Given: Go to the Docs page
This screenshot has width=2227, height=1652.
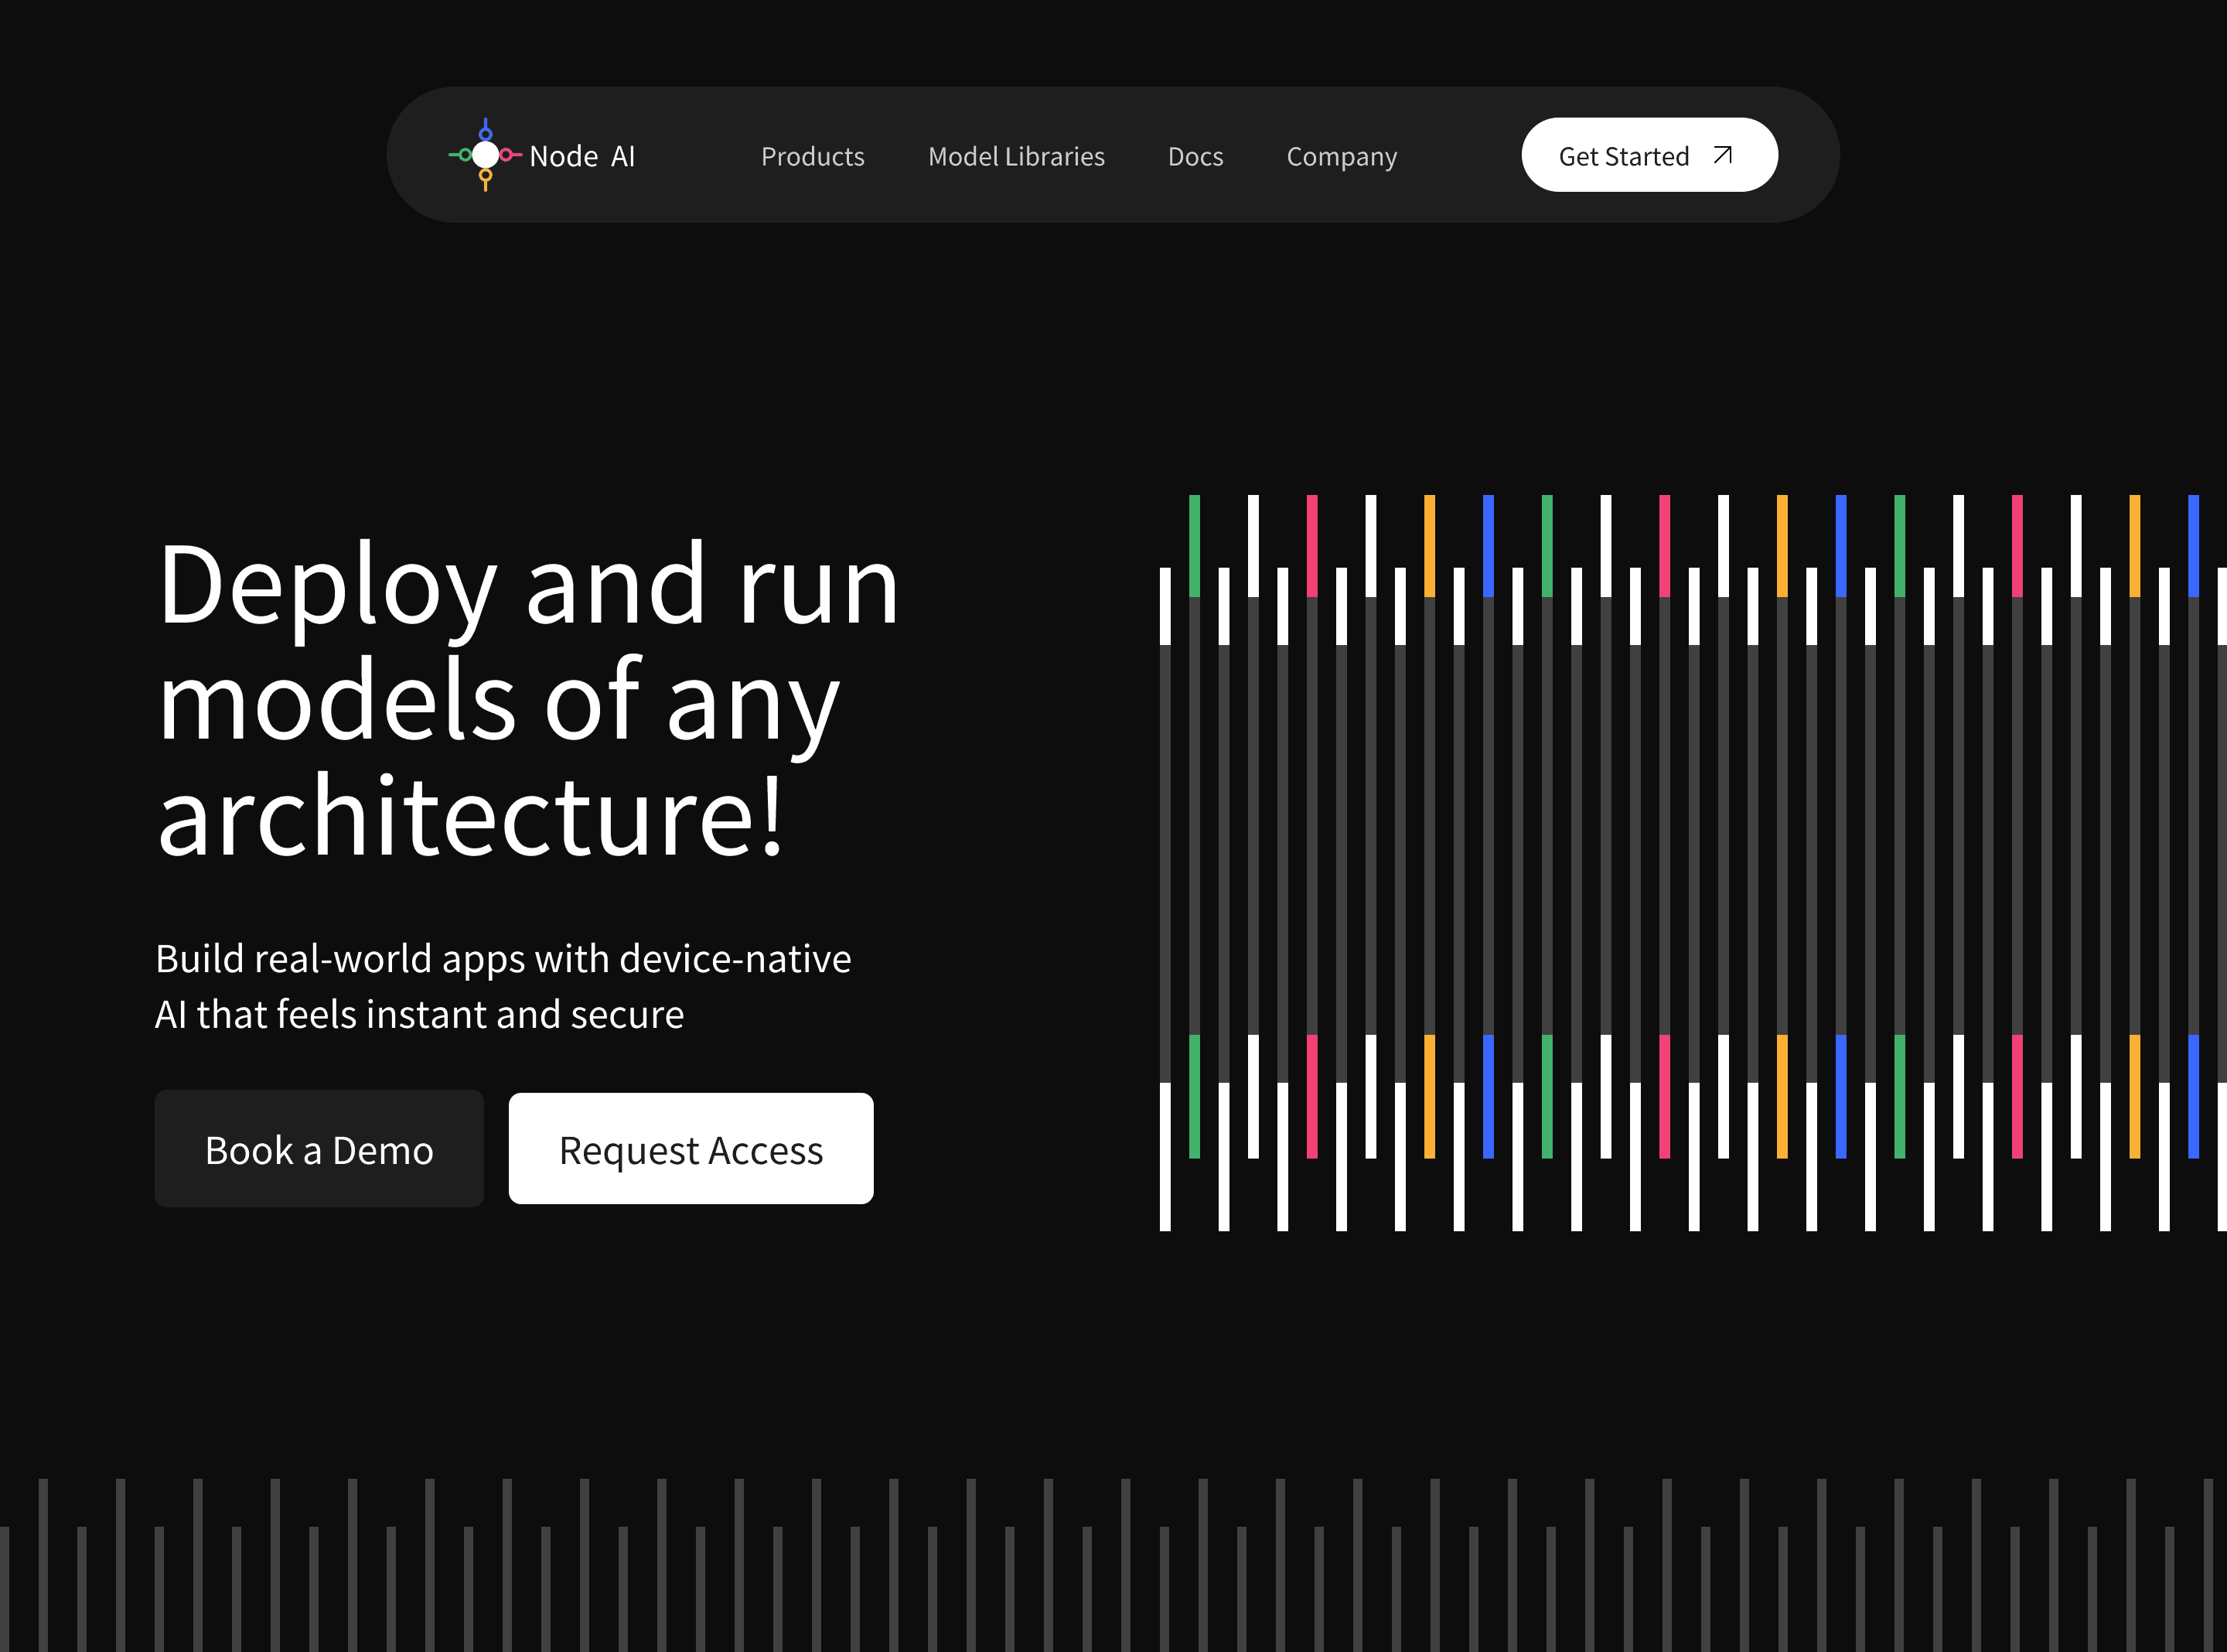Looking at the screenshot, I should 1195,157.
